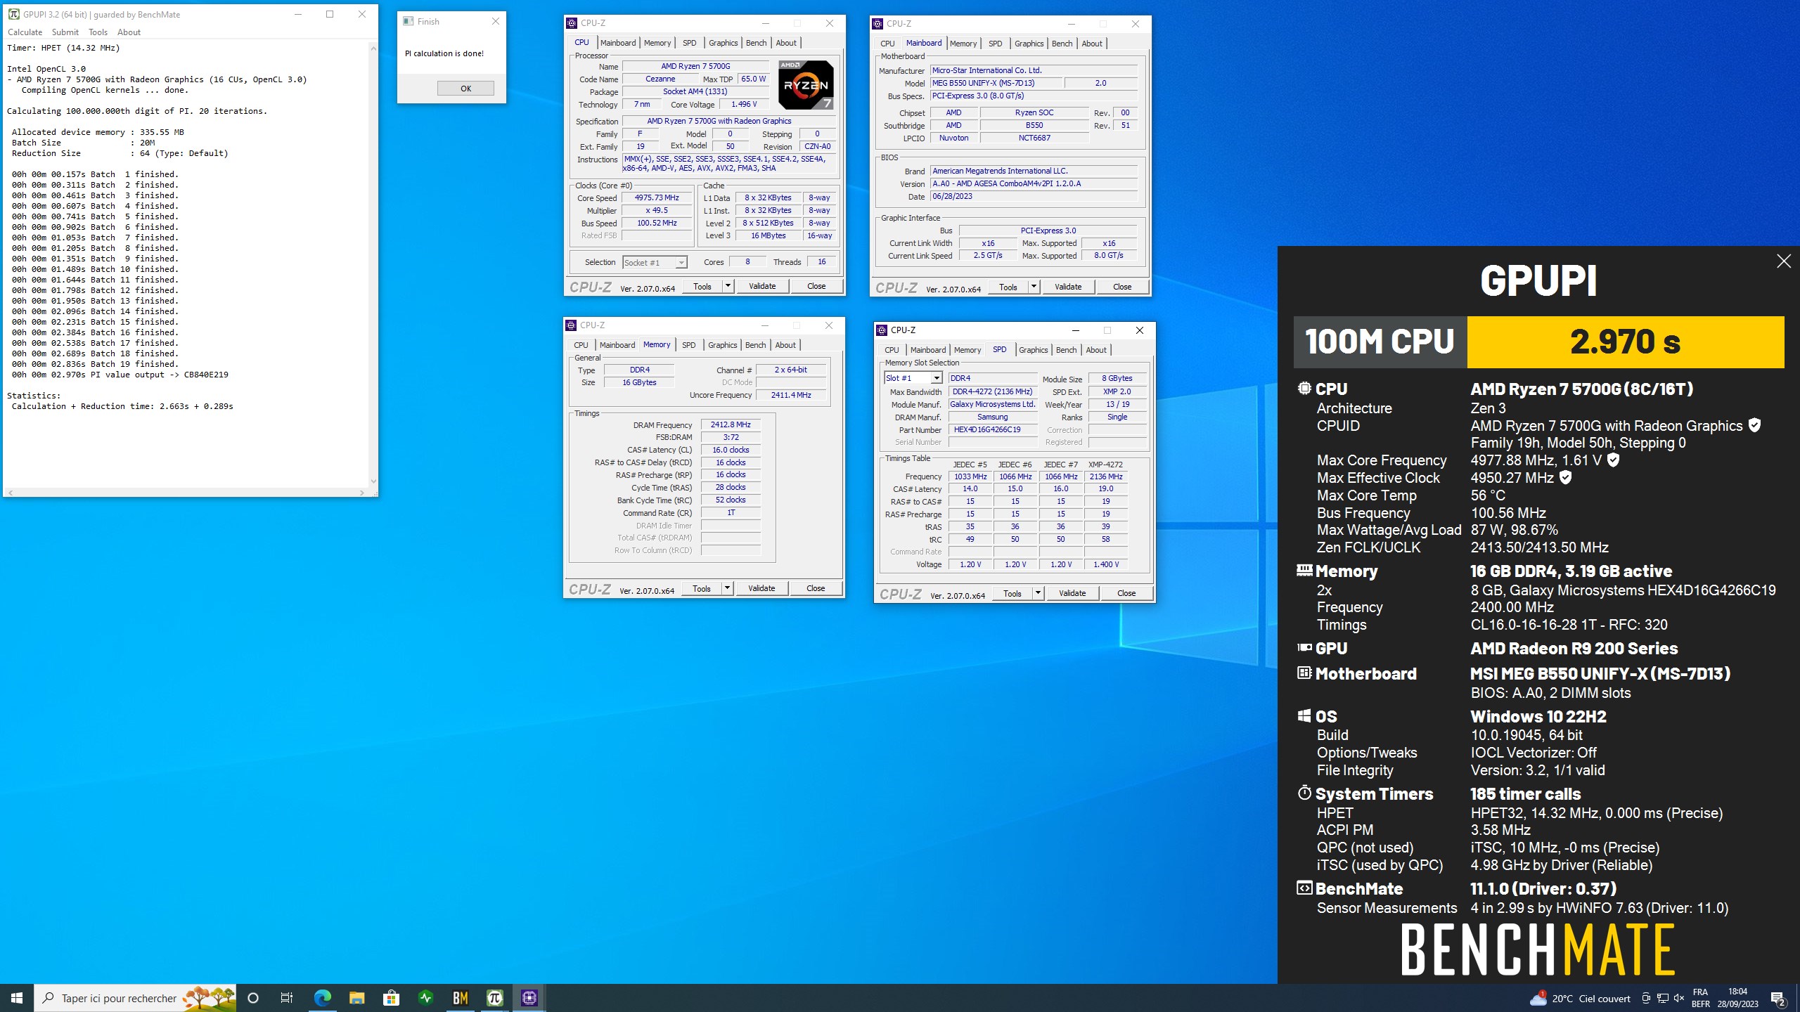This screenshot has height=1012, width=1800.
Task: Launch Microsoft Edge from taskbar
Action: tap(322, 998)
